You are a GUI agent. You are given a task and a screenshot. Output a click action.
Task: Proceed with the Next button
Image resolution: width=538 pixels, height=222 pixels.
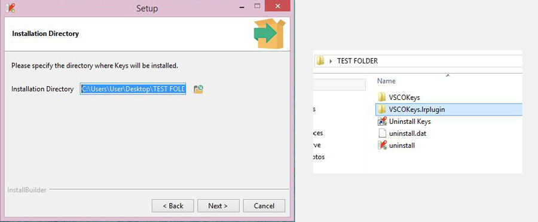click(x=218, y=206)
